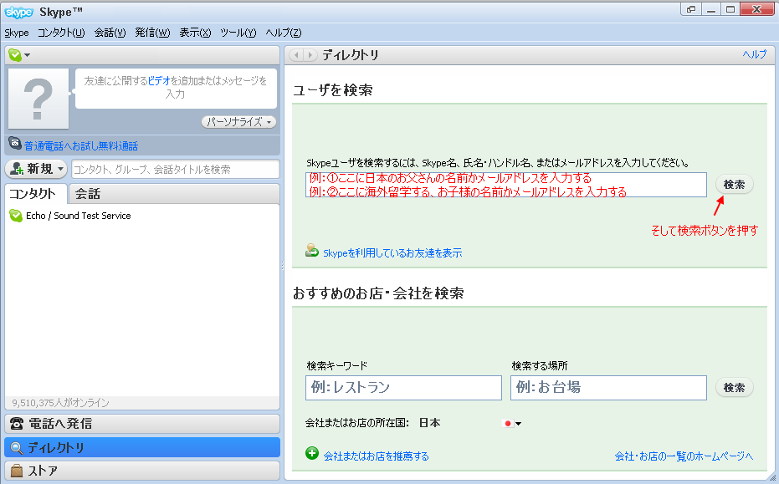Image resolution: width=779 pixels, height=484 pixels.
Task: Open the ヘルプ link in the directory header
Action: click(x=754, y=54)
